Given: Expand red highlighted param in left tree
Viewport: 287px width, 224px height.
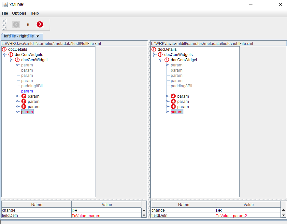Looking at the screenshot, I should pyautogui.click(x=18, y=112).
